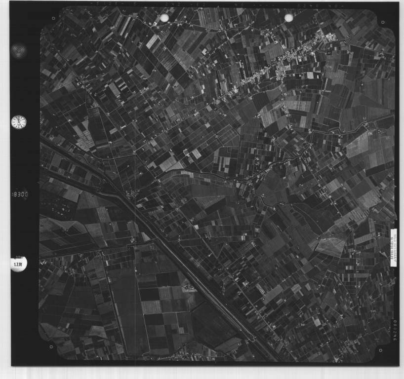Click the left white punch hole at top

[164, 18]
